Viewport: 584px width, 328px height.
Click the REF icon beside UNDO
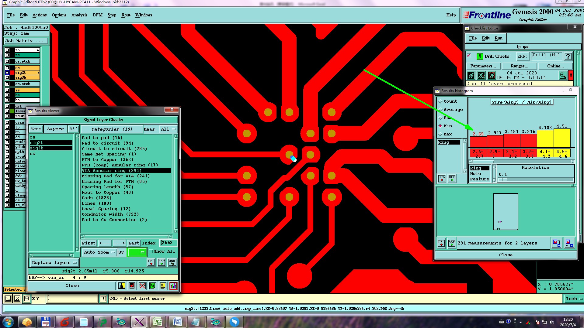coord(162,262)
